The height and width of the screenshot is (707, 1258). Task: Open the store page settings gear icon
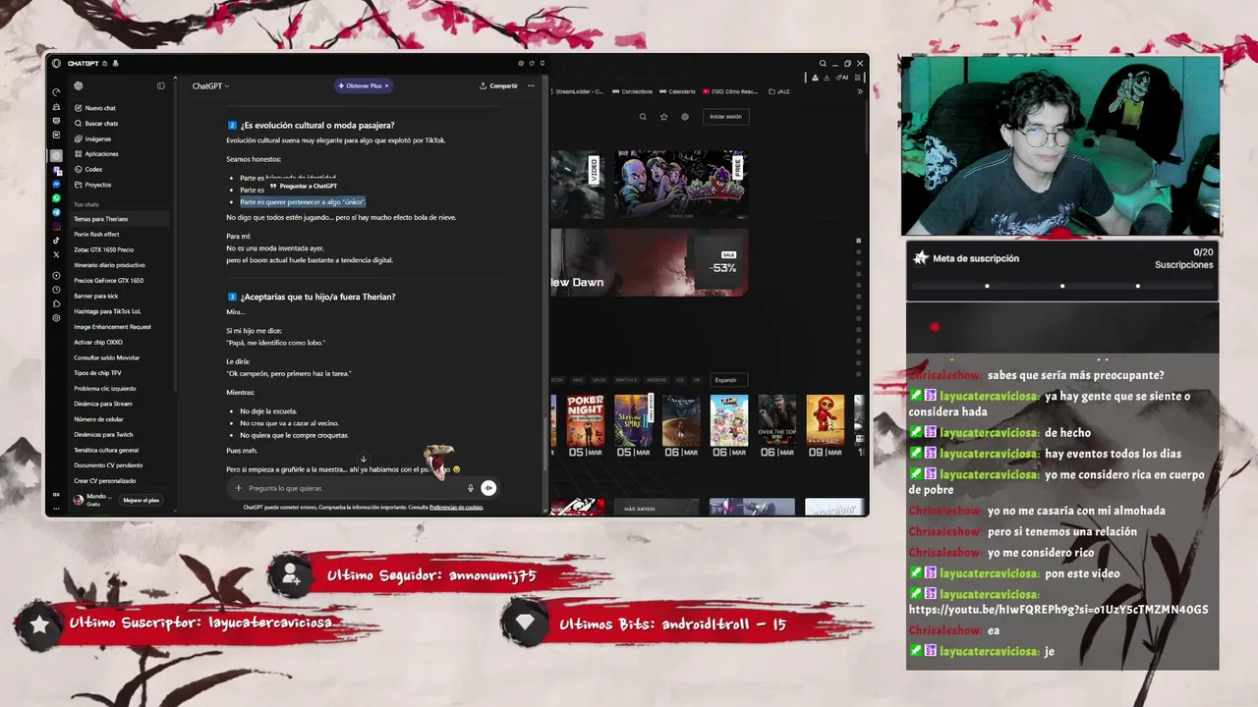685,116
